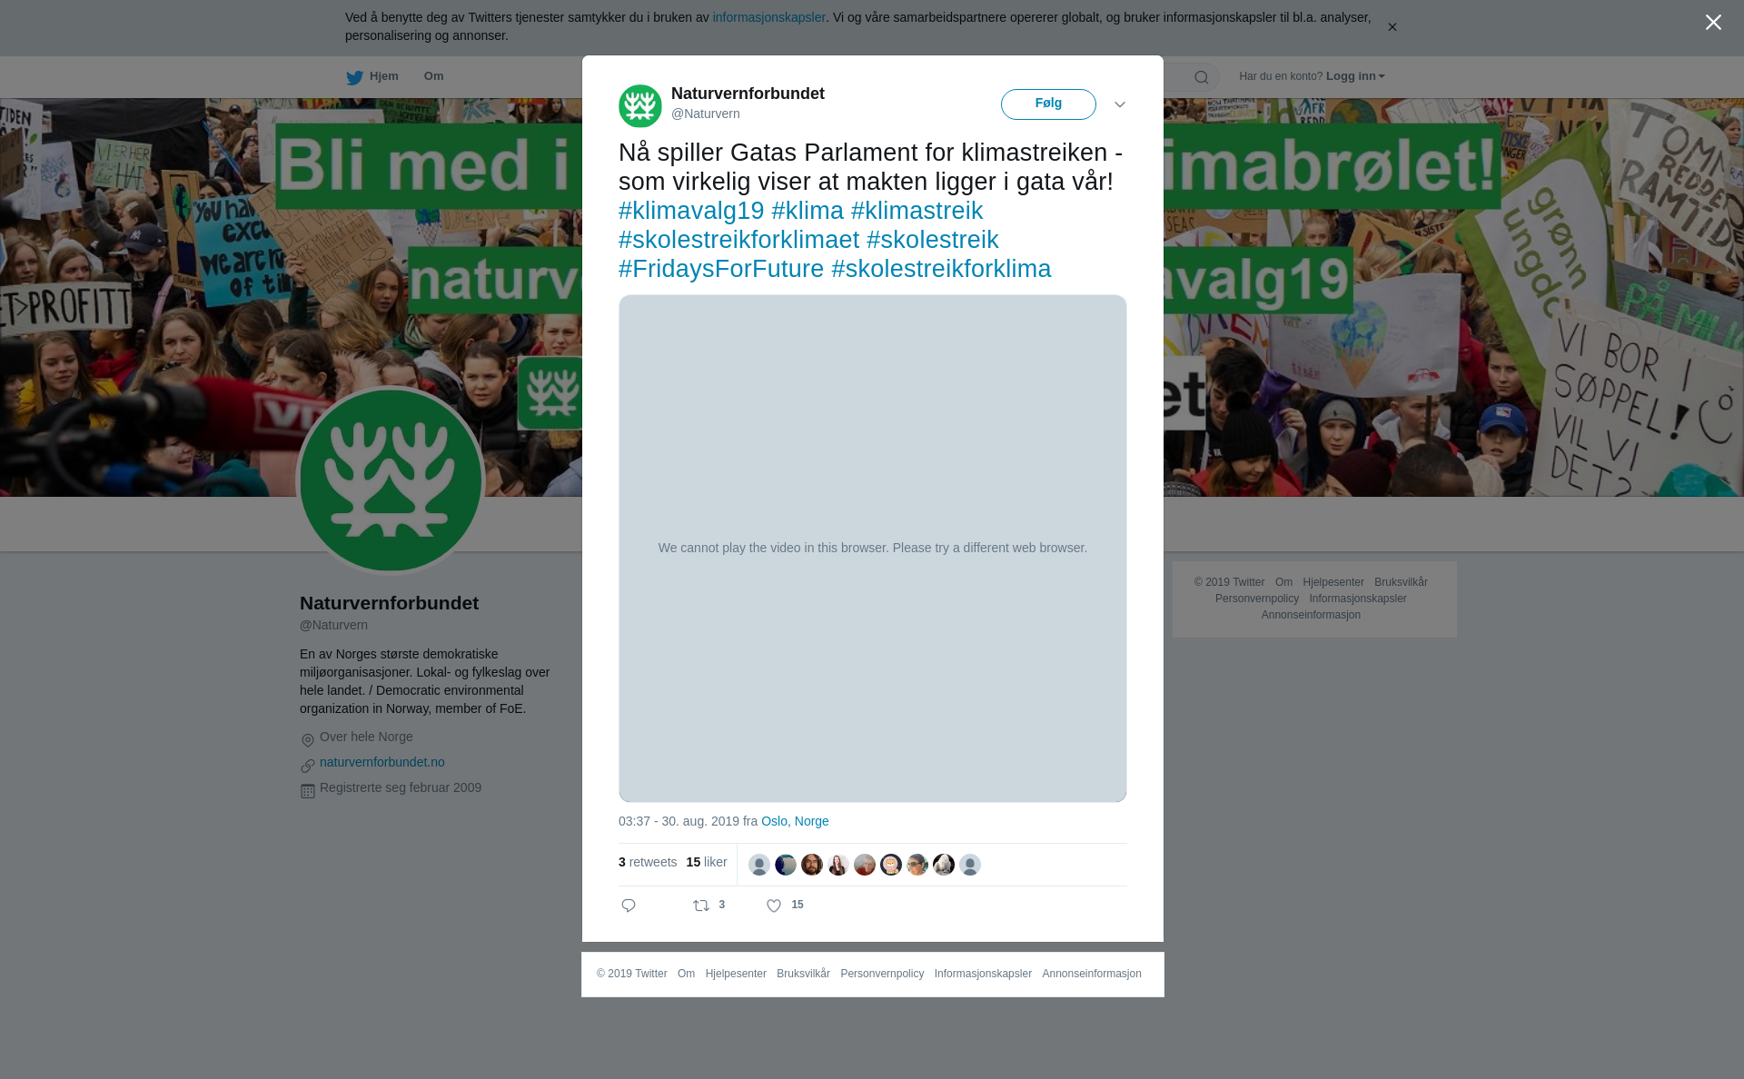Go to Hjem in top navigation
The image size is (1744, 1079).
[x=384, y=76]
